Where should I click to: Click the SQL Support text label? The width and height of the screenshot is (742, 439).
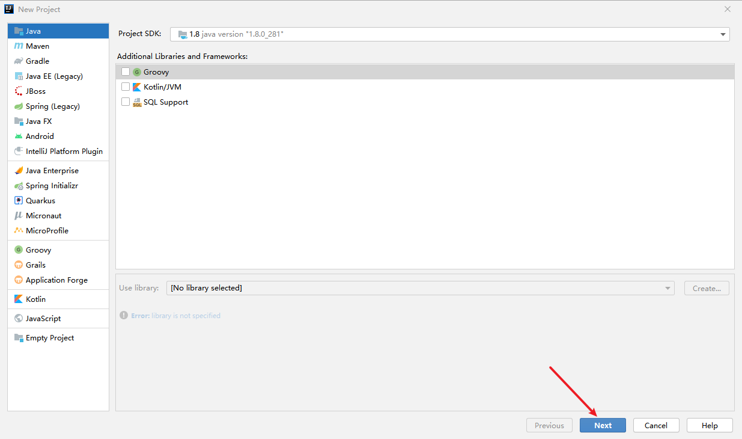click(x=166, y=102)
